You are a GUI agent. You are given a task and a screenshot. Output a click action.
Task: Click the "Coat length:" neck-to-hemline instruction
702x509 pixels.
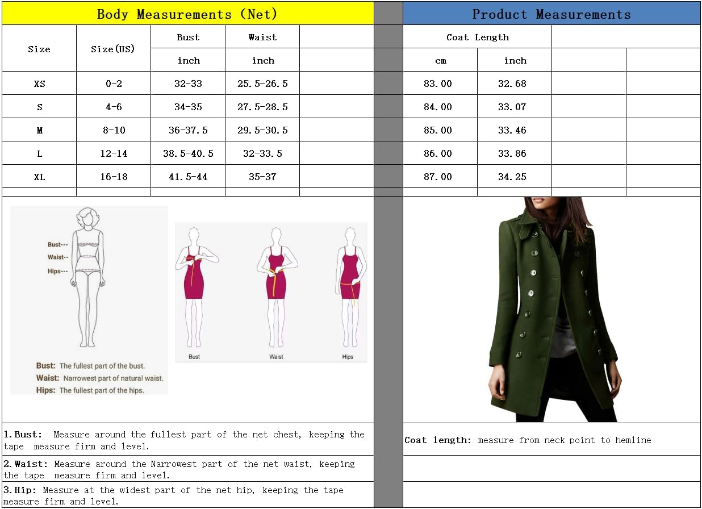pyautogui.click(x=528, y=440)
